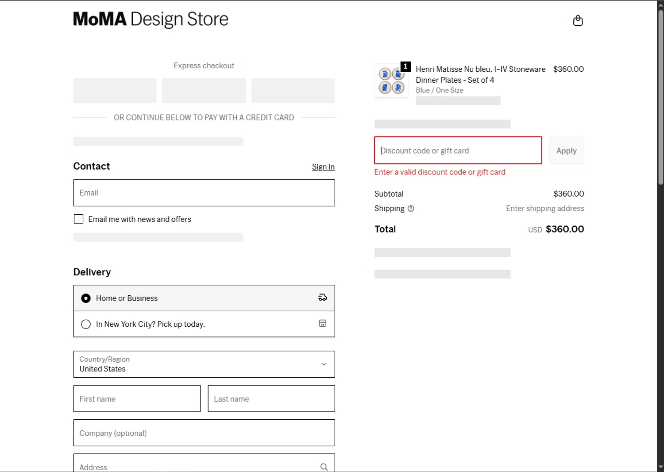Focus the Address field
This screenshot has height=472, width=664.
point(204,463)
